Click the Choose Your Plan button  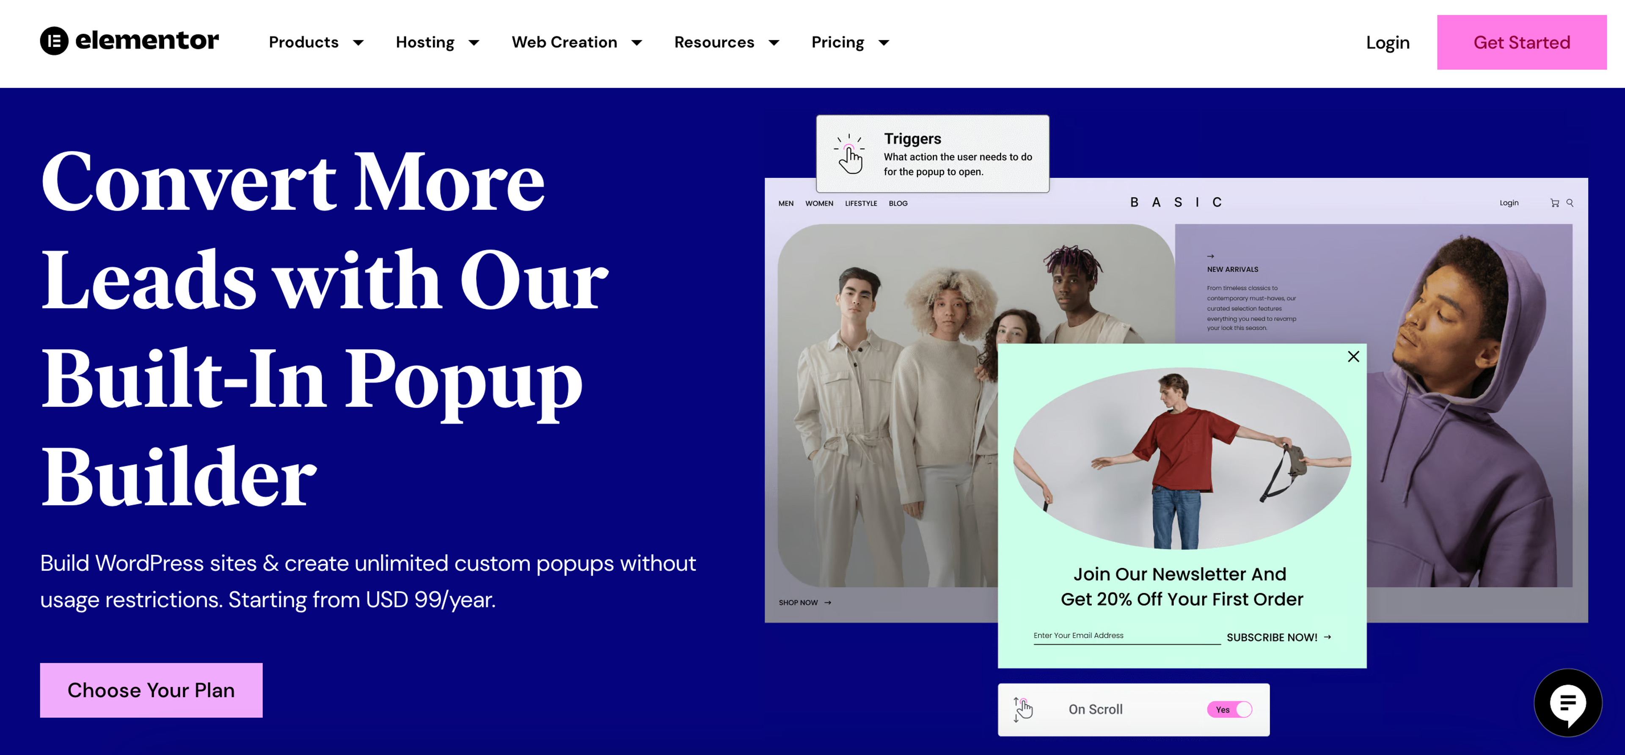tap(151, 690)
